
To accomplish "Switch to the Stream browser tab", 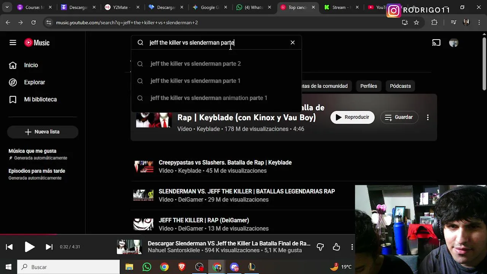I will pyautogui.click(x=341, y=7).
